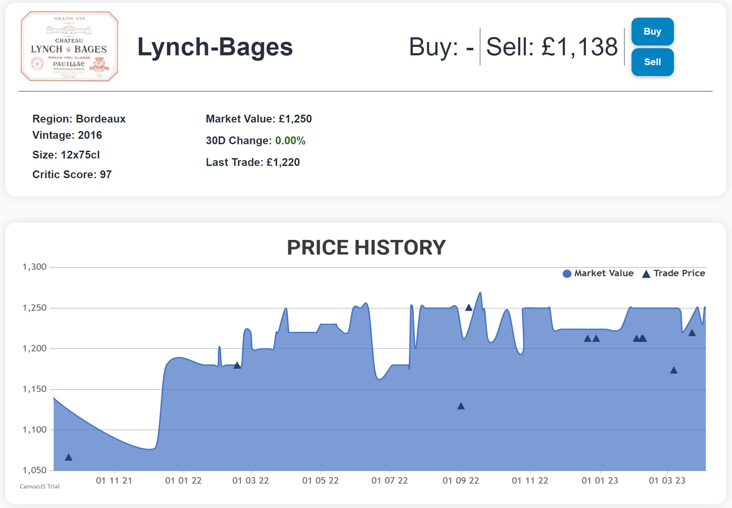The width and height of the screenshot is (732, 508).
Task: Click the 1,200 y-axis label
Action: (x=34, y=349)
